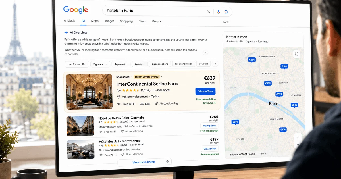The image size is (341, 179).
Task: Click InterContinental's Free Wi-Fi icon
Action: 119,104
